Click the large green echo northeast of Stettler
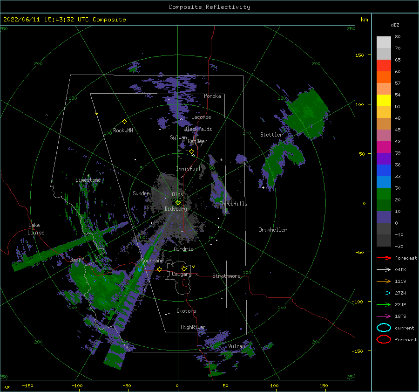Image resolution: width=419 pixels, height=392 pixels. (x=308, y=113)
